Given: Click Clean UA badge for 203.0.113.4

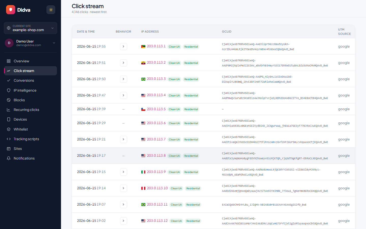Looking at the screenshot, I should click(174, 95).
